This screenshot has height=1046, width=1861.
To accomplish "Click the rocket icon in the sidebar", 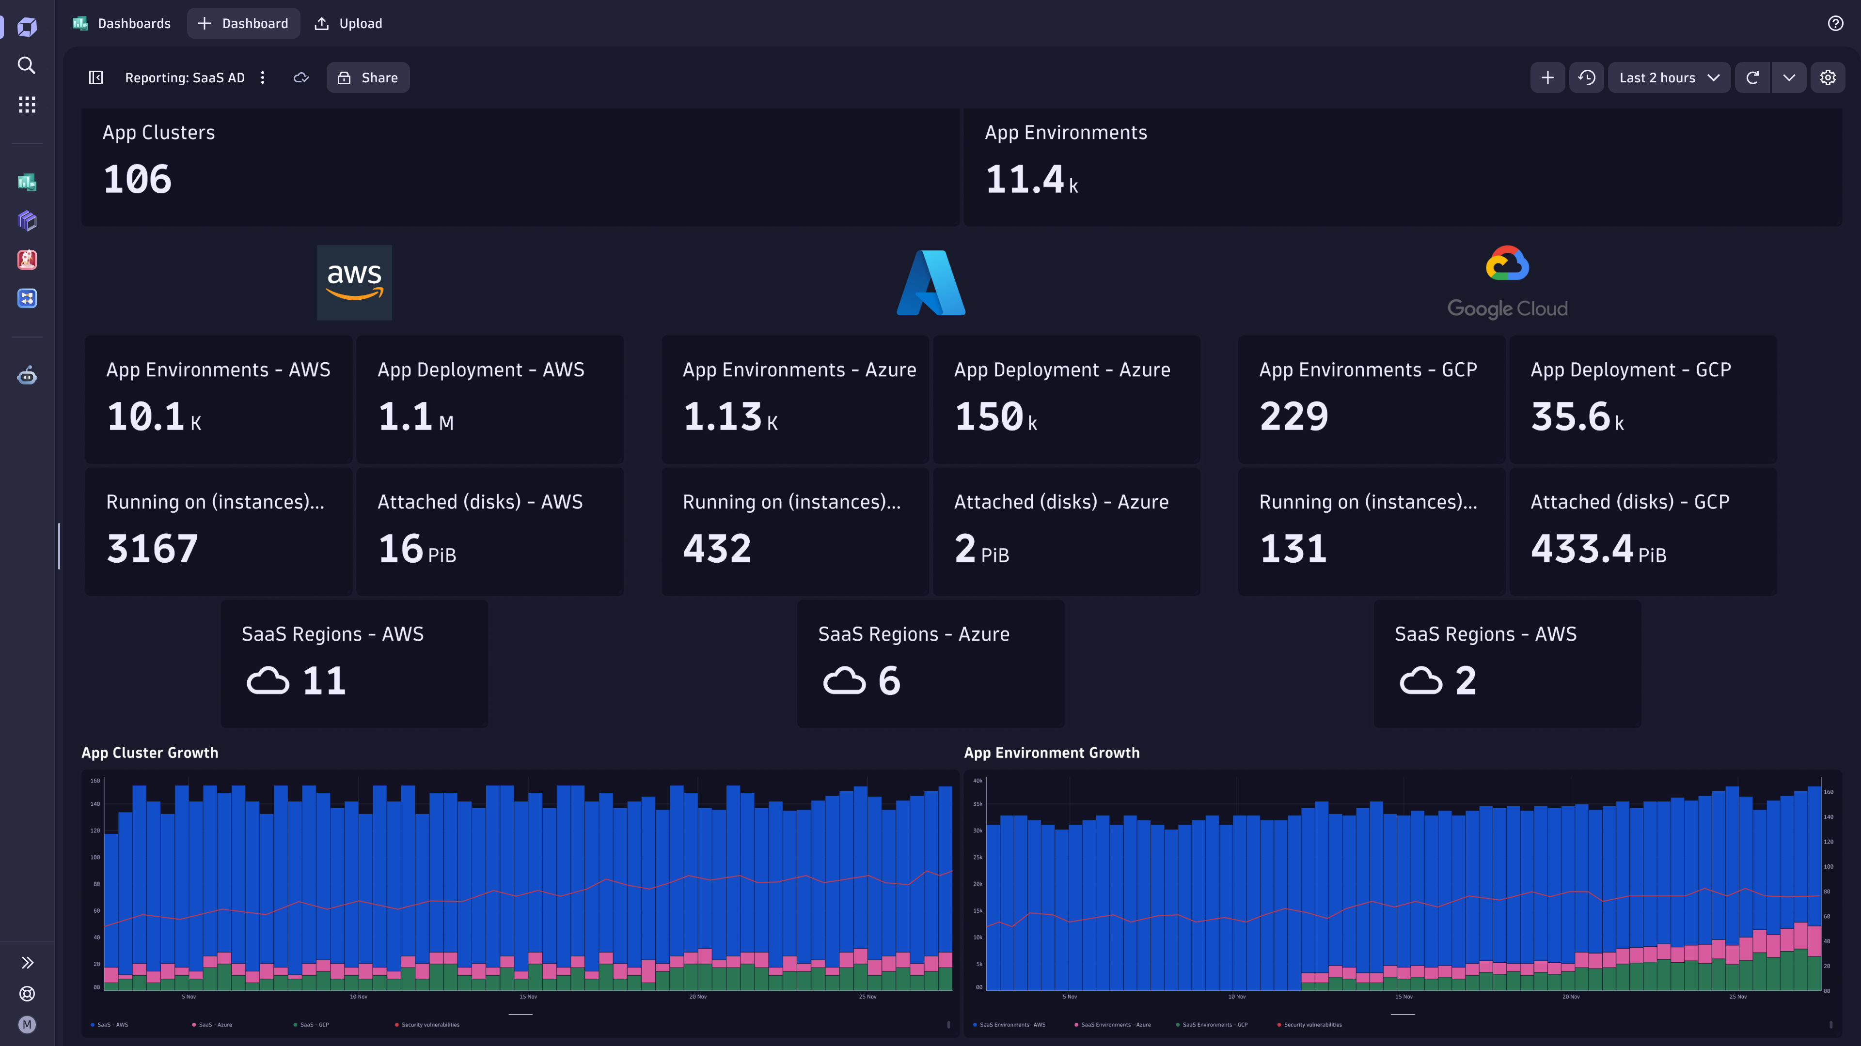I will pos(27,260).
